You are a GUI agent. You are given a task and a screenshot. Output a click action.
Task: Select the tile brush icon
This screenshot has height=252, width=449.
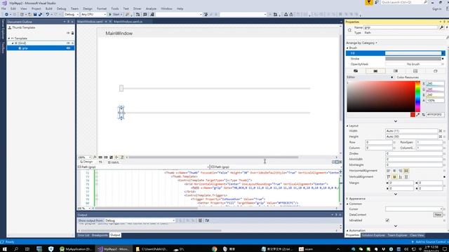point(415,71)
